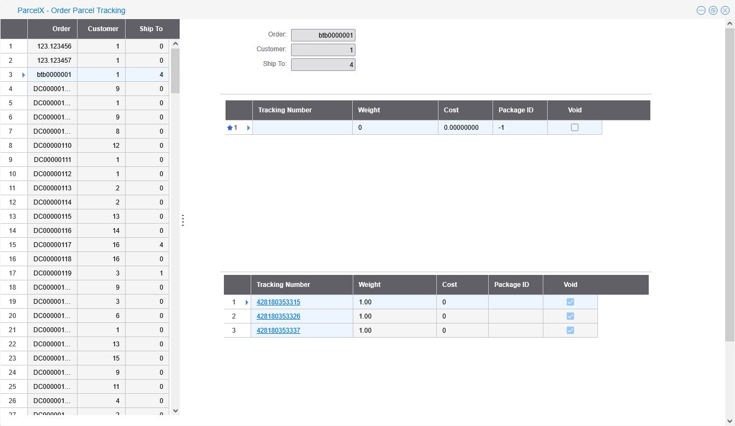Image resolution: width=735 pixels, height=426 pixels.
Task: Click row indicator arrow for order btb0000001
Action: (x=23, y=75)
